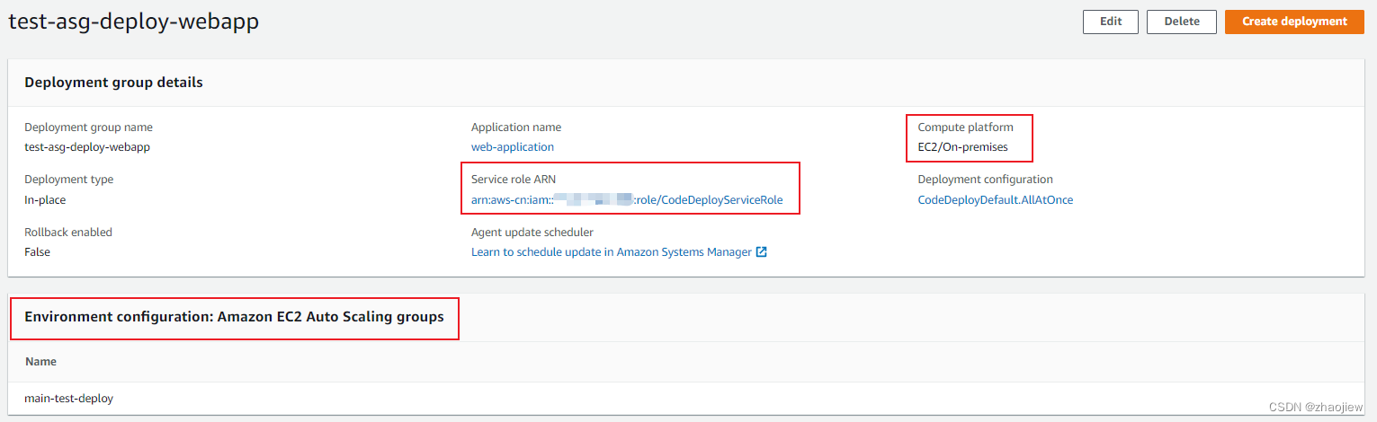Click the Deployment configuration label
The height and width of the screenshot is (422, 1377).
point(985,180)
